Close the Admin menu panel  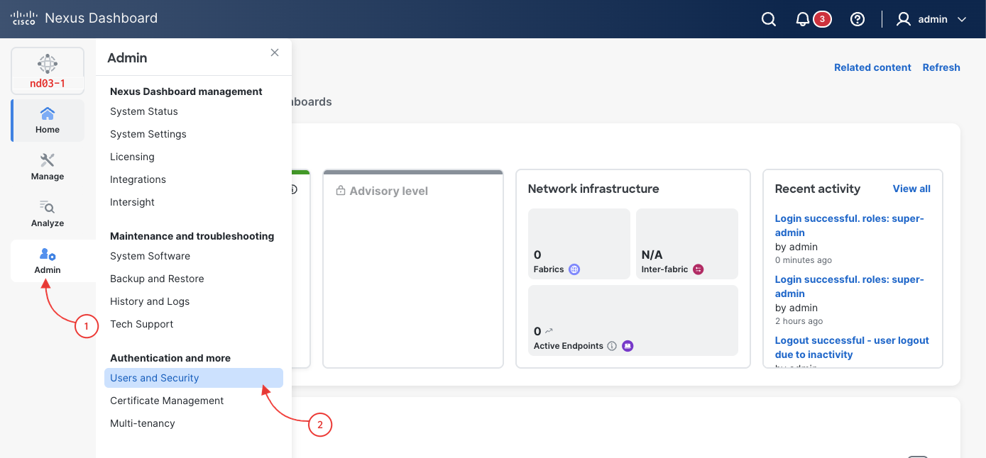pos(275,52)
